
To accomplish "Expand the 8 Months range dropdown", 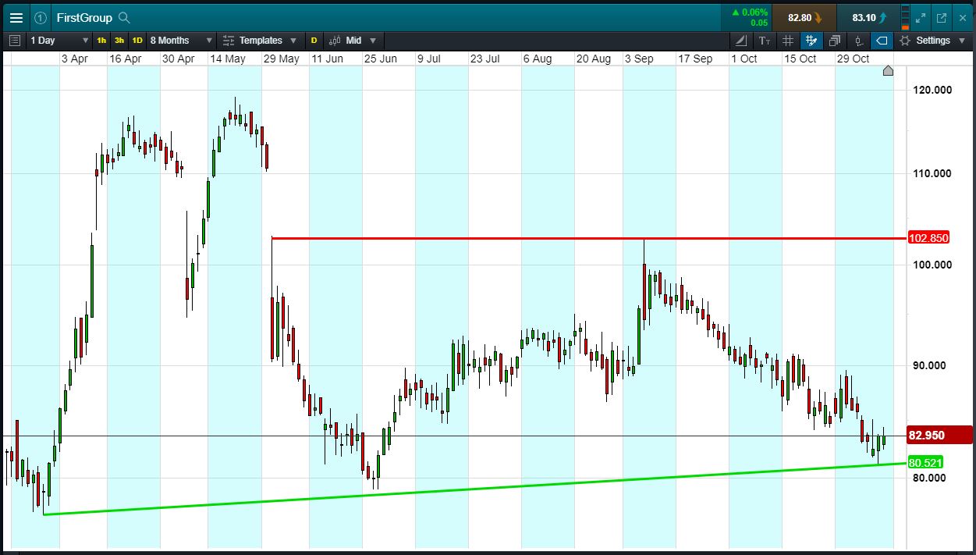I will pos(181,41).
